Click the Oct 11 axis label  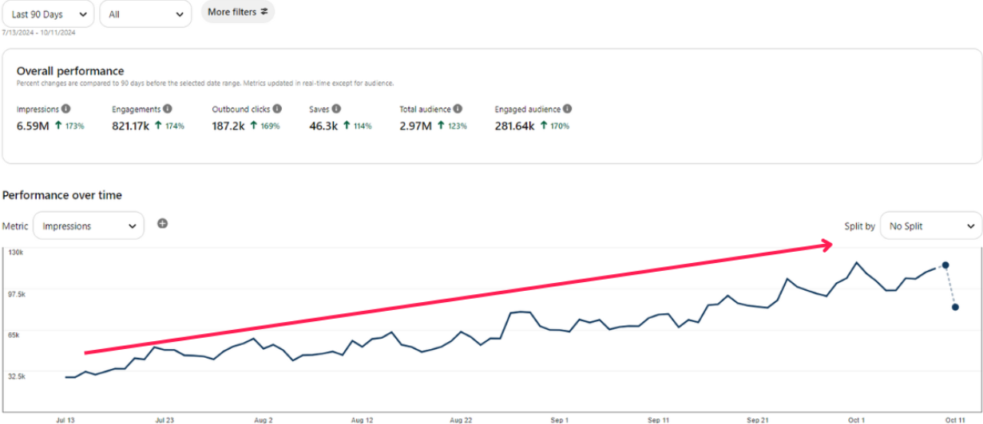click(x=955, y=419)
